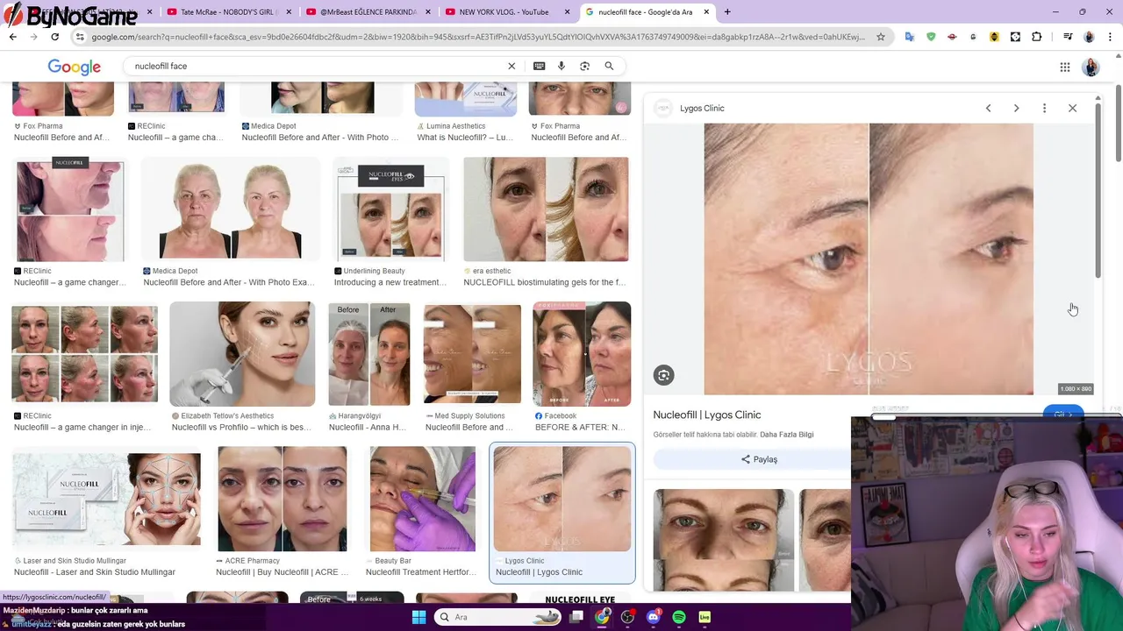This screenshot has width=1123, height=631.
Task: Open Facebook BEFORE & AFTER result
Action: click(582, 354)
